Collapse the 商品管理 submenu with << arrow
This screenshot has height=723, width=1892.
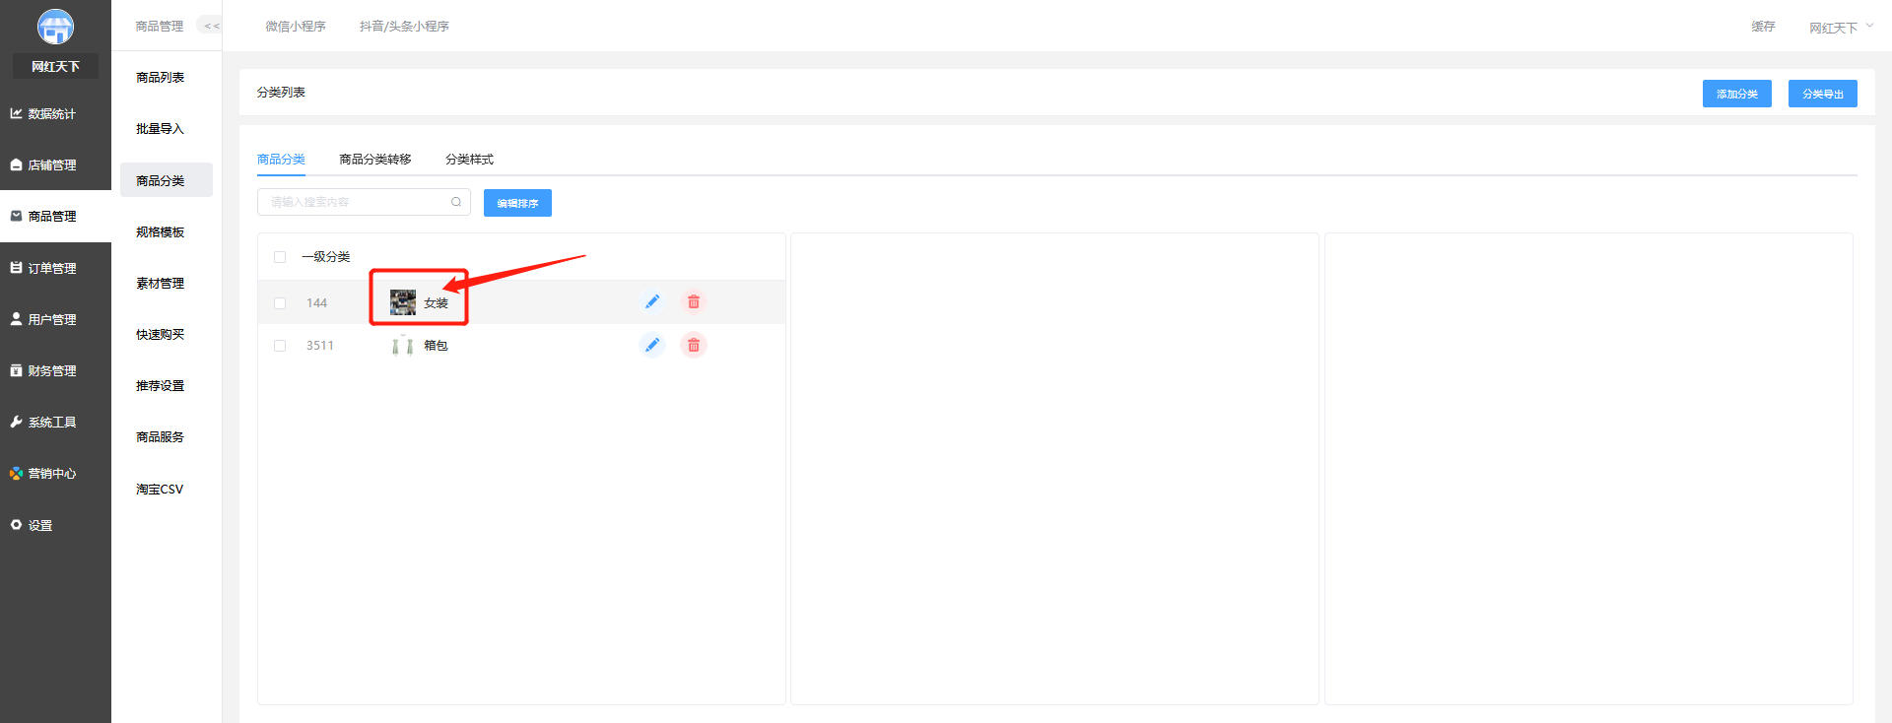(210, 26)
